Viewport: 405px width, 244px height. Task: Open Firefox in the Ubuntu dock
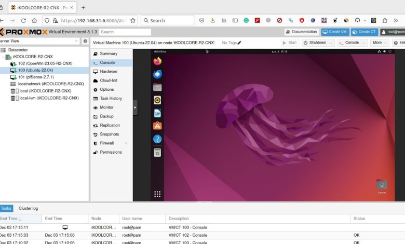pos(157,61)
